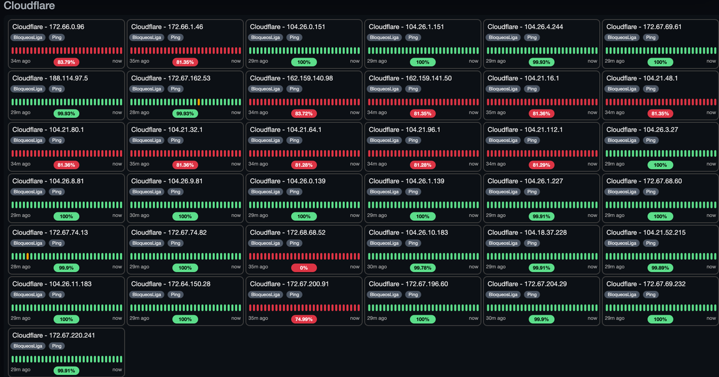719x377 pixels.
Task: Click the 83.79% uptime badge for 172.66.0.96
Action: [66, 62]
